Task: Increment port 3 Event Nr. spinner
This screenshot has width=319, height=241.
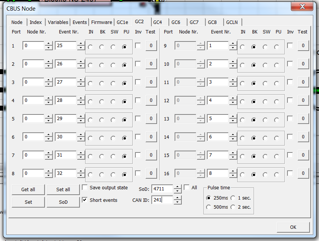Action: tap(81, 80)
